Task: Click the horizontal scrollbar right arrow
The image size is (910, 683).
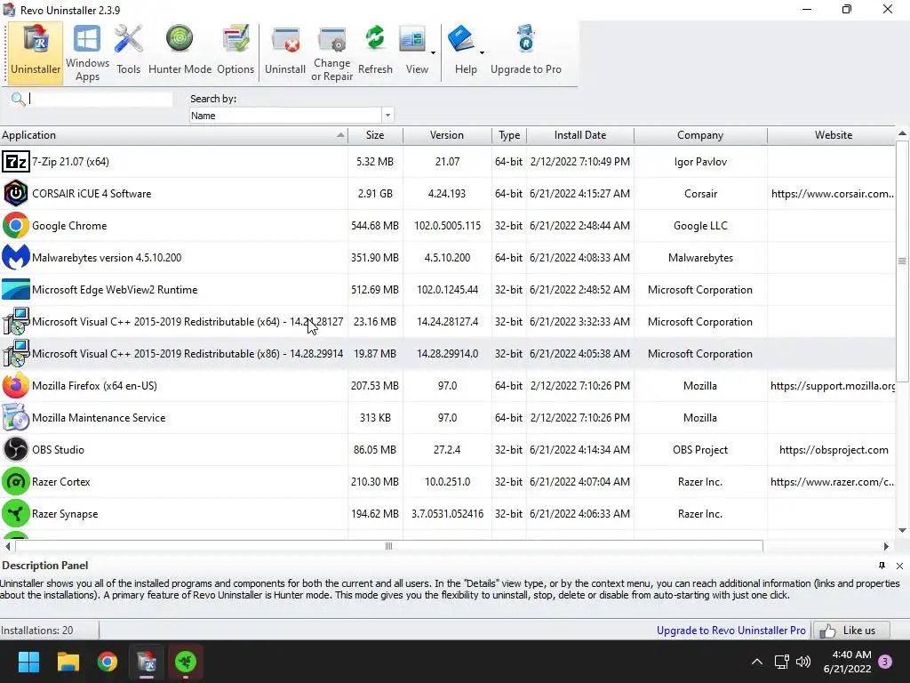Action: click(886, 546)
